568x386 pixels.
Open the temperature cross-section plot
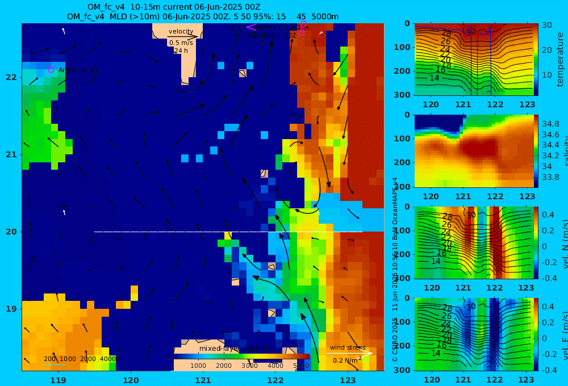473,60
